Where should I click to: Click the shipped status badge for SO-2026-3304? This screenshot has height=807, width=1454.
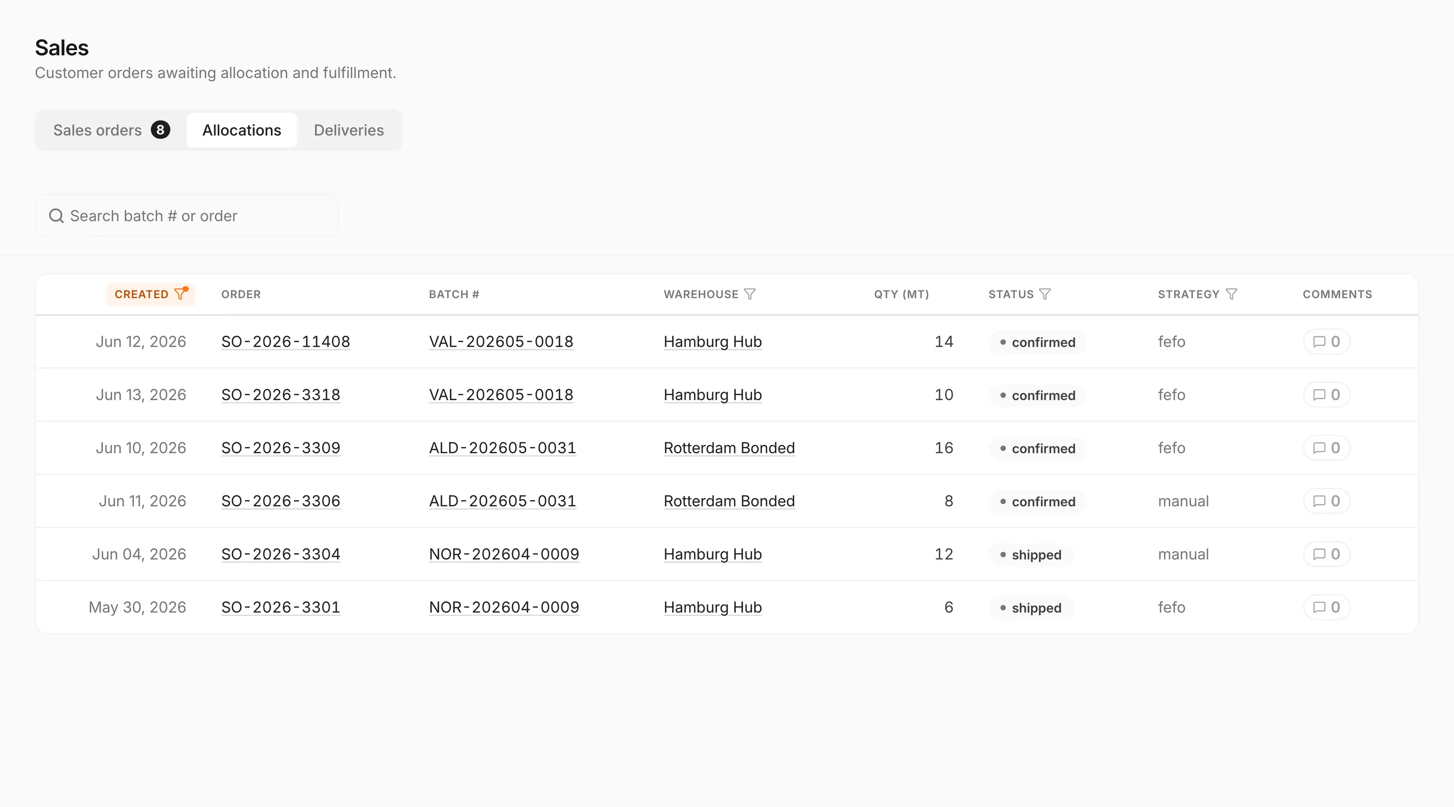1031,555
